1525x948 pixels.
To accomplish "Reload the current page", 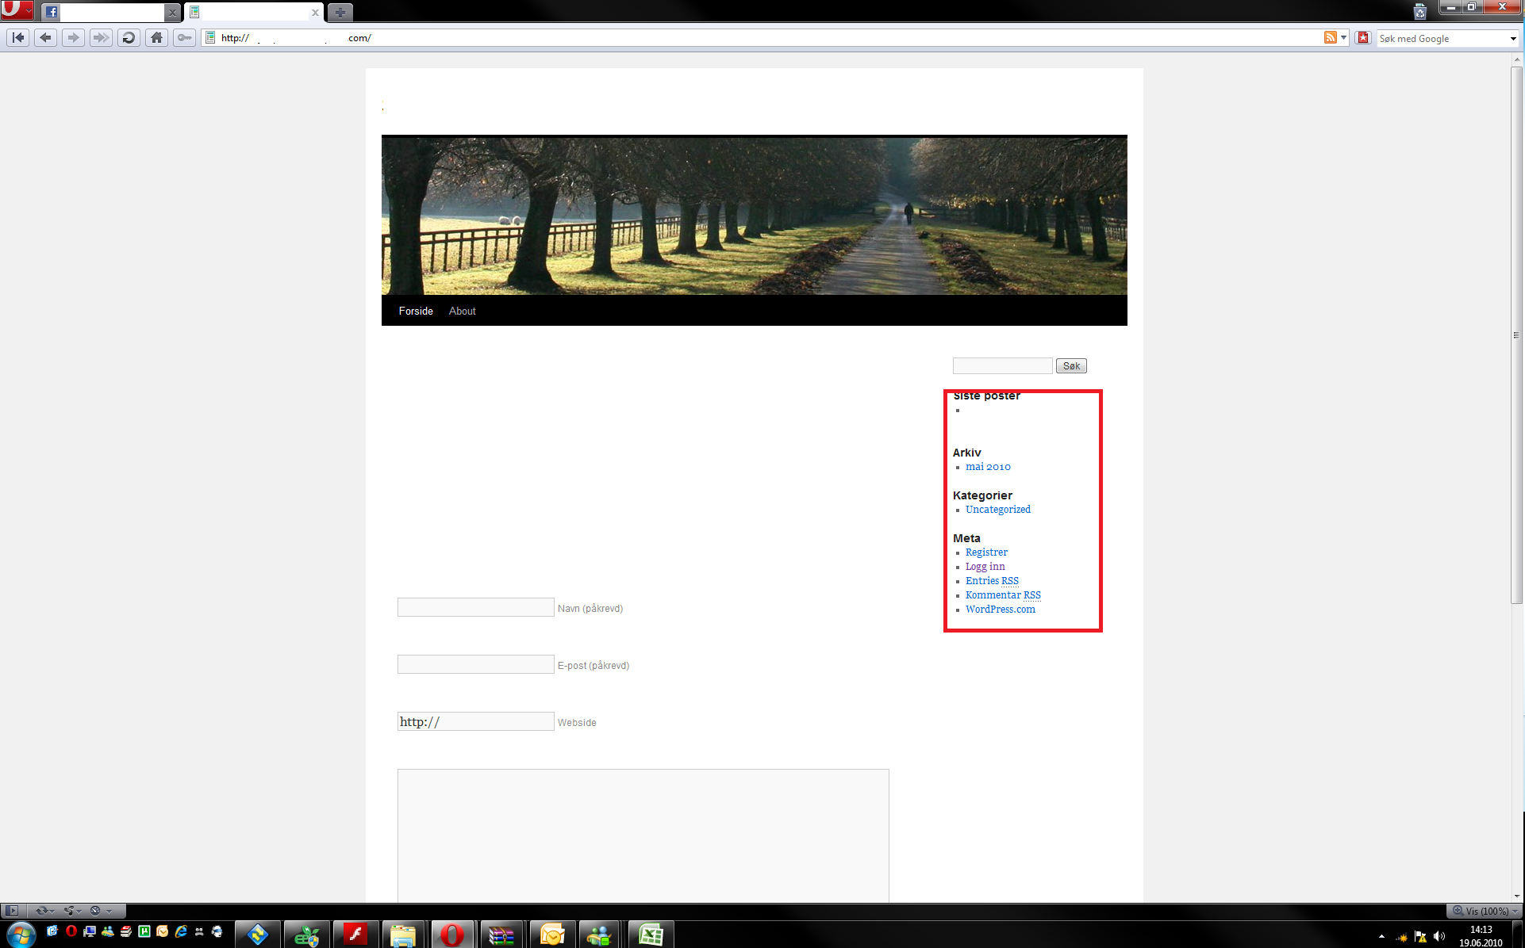I will tap(129, 37).
